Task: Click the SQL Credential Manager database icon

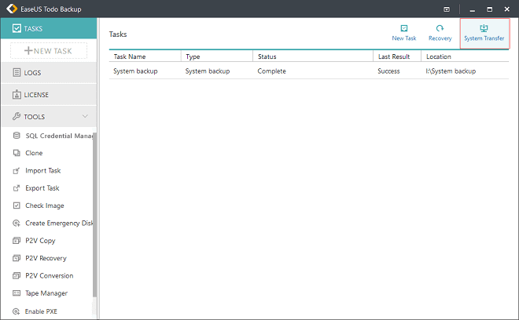Action: pyautogui.click(x=17, y=136)
